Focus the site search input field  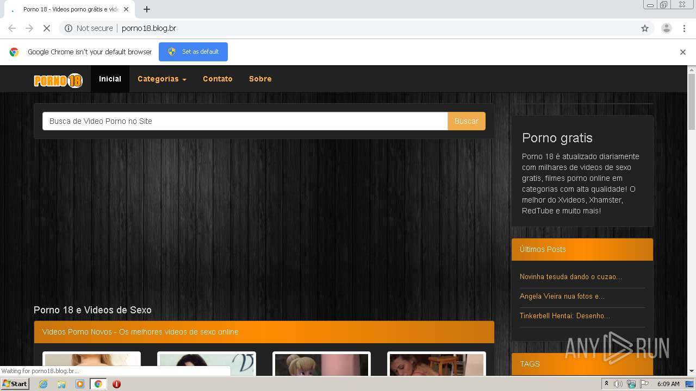point(245,121)
